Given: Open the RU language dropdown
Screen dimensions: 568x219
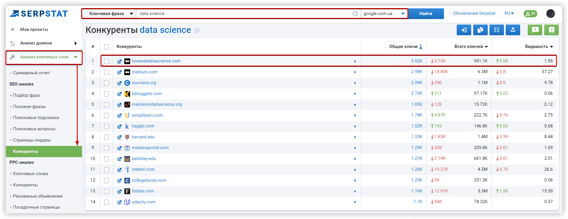Looking at the screenshot, I should (509, 13).
